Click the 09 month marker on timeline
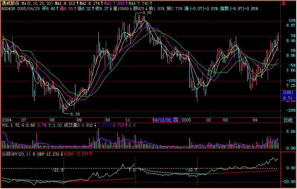Screen dimensions: 297x189 tap(79, 120)
